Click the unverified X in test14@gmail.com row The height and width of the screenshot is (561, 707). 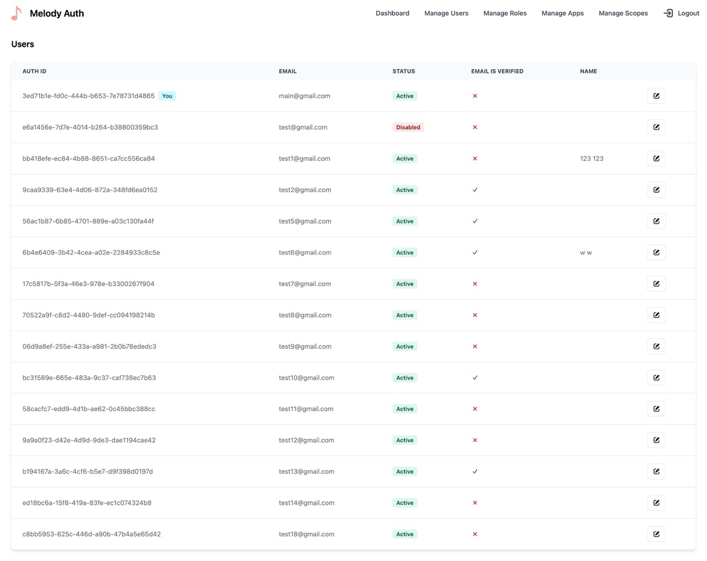click(475, 503)
